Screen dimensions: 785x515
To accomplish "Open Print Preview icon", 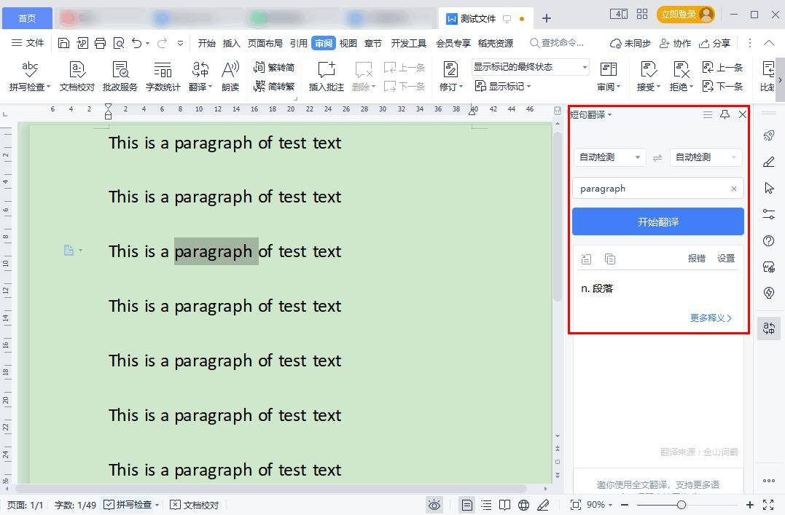I will [x=119, y=43].
